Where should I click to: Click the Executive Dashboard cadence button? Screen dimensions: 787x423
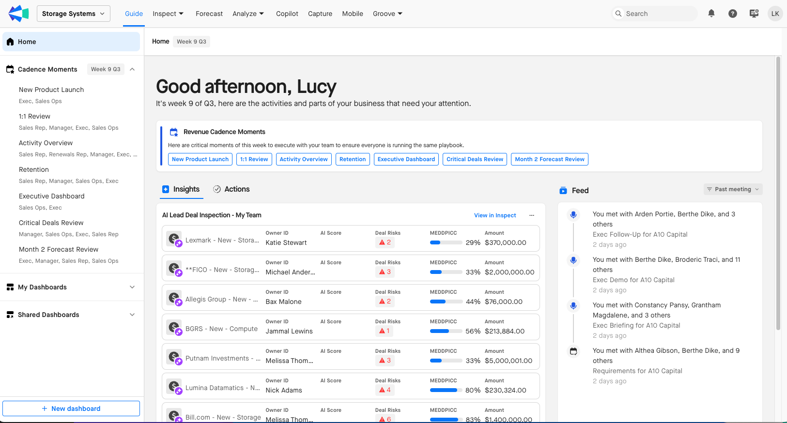click(406, 159)
